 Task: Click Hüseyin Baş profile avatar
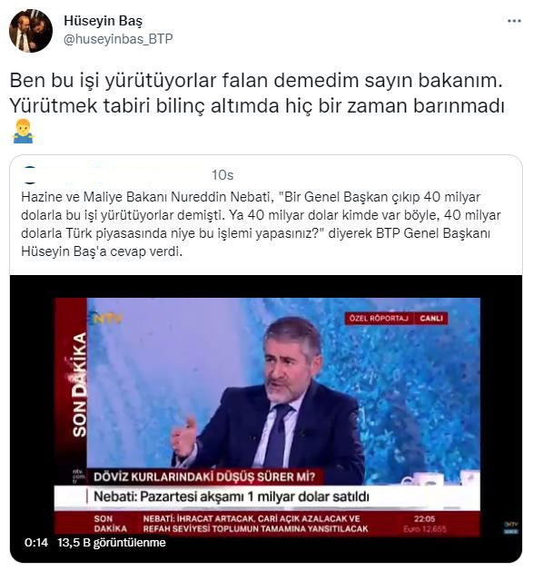[x=31, y=31]
